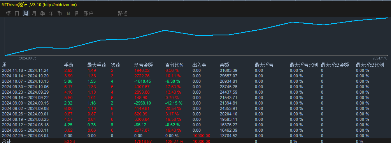Click the M tab

pyautogui.click(x=68, y=14)
